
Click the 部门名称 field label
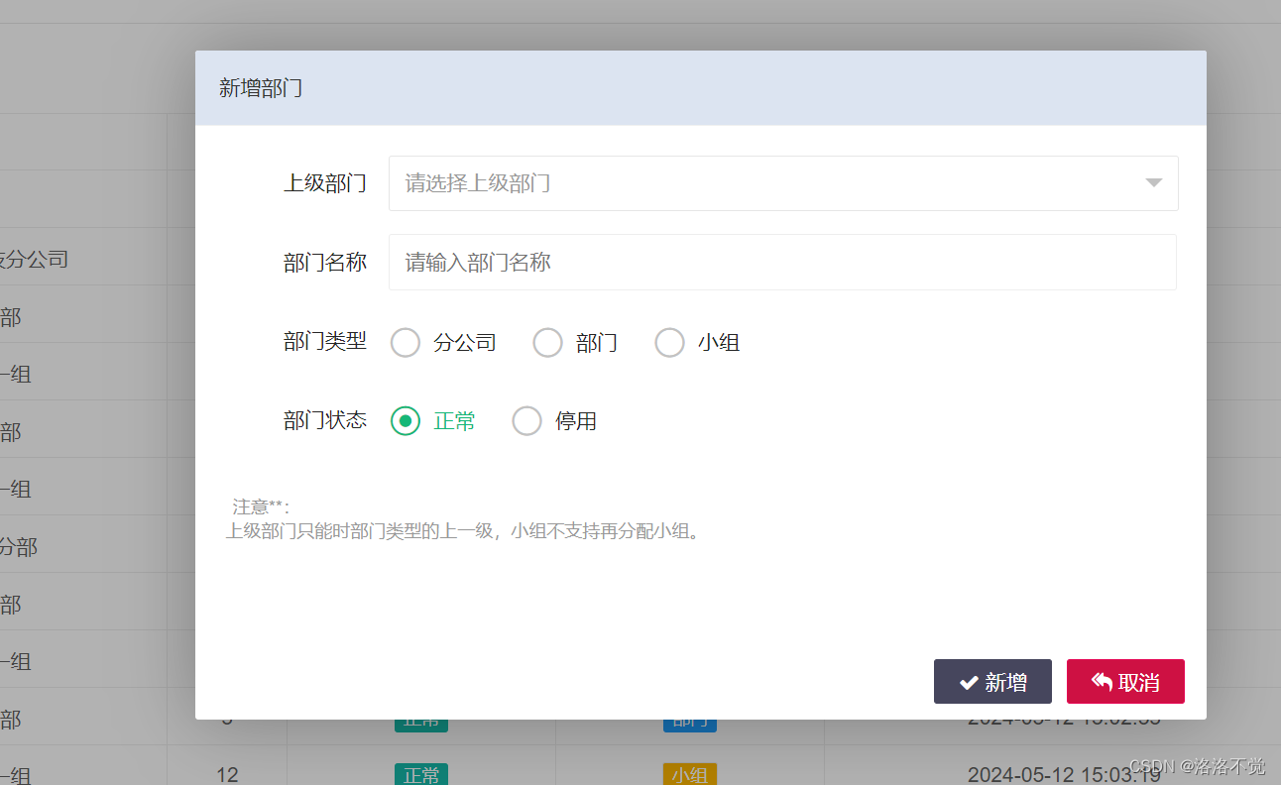[x=325, y=263]
